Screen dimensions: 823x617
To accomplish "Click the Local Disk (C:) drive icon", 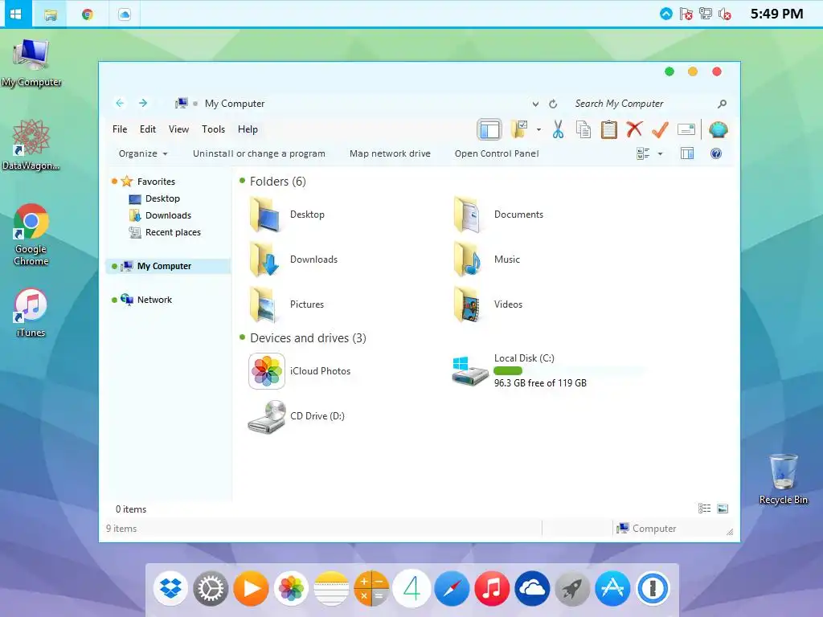I will 469,371.
